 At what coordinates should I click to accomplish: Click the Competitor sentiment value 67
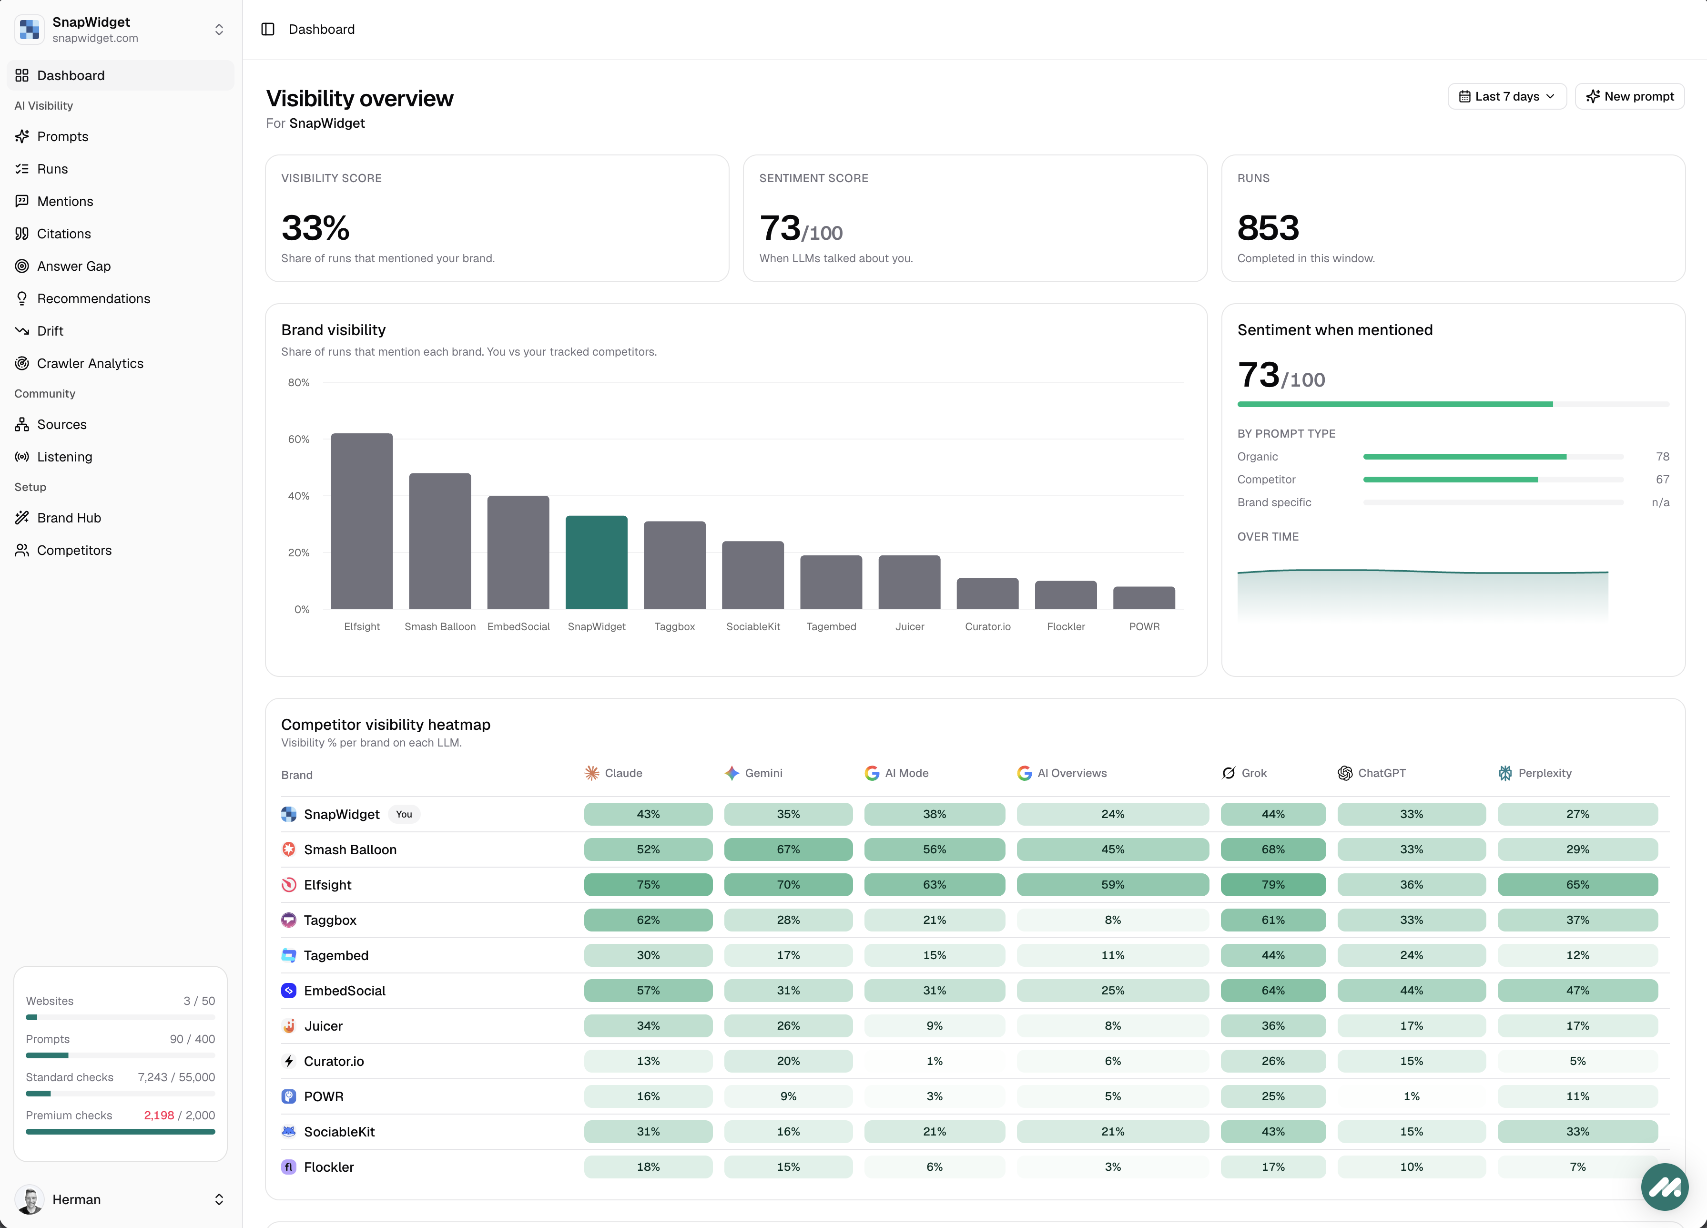tap(1662, 480)
